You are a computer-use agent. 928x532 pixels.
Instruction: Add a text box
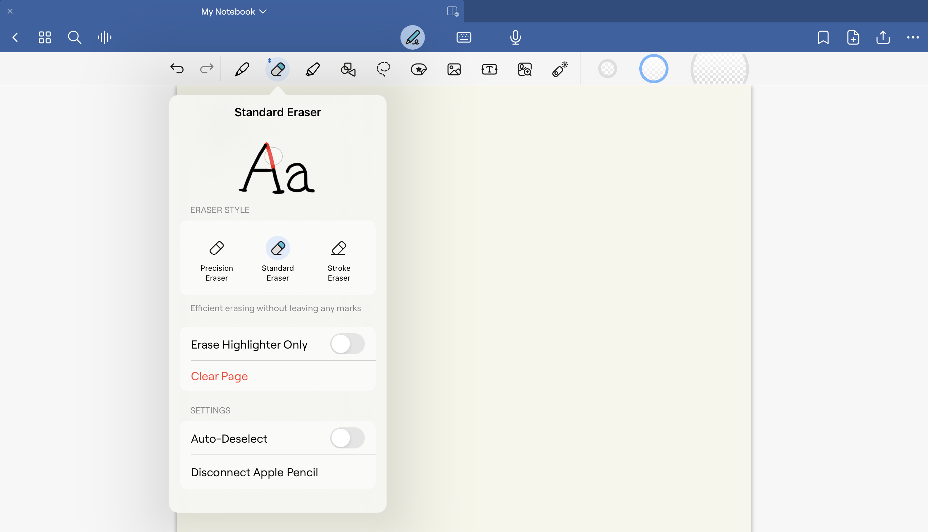489,69
